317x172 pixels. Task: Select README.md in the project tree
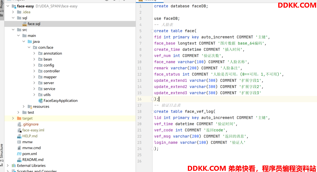point(33,160)
